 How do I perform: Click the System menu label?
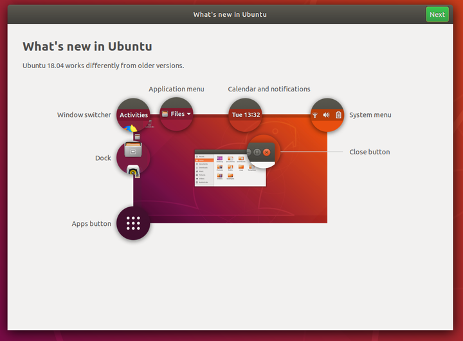coord(370,115)
